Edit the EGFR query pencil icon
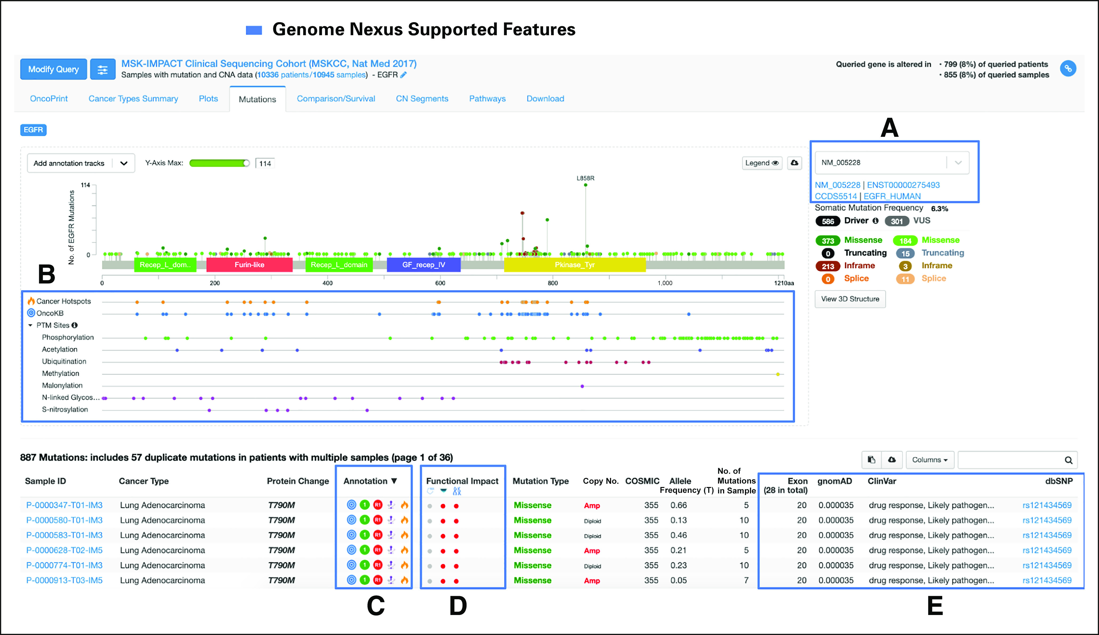Image resolution: width=1099 pixels, height=635 pixels. click(x=403, y=75)
